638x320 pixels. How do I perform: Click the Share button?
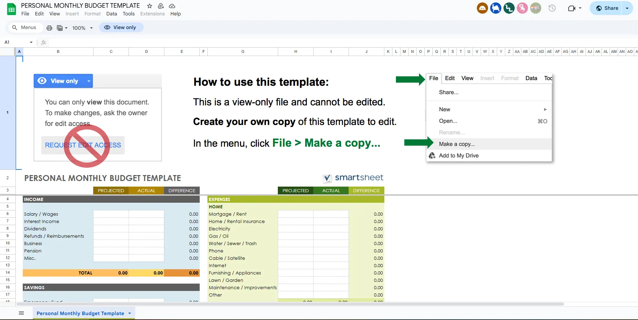click(x=607, y=8)
